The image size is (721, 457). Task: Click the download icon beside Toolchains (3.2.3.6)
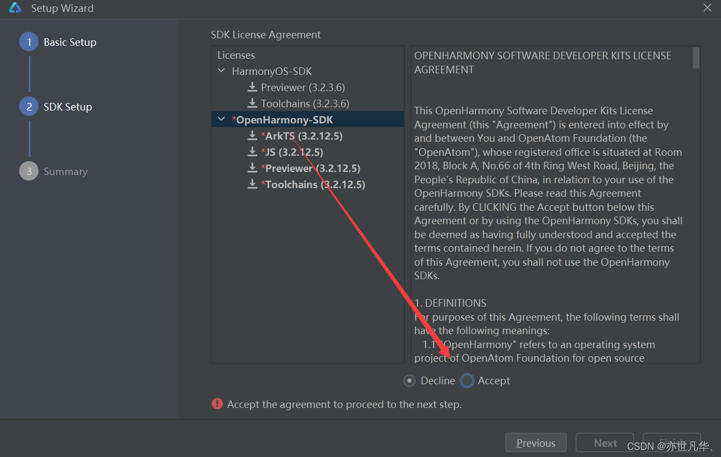click(252, 103)
